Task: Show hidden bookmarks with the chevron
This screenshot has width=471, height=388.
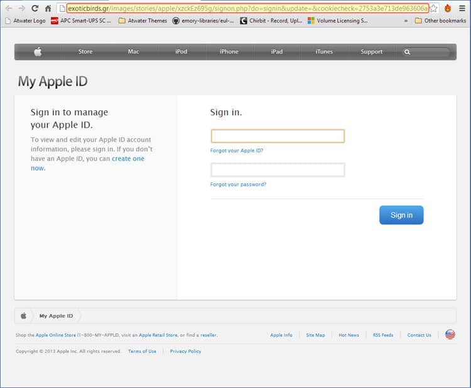Action: click(x=406, y=21)
